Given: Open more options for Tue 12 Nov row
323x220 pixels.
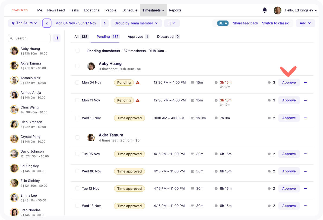Looking at the screenshot, I should pos(305,189).
